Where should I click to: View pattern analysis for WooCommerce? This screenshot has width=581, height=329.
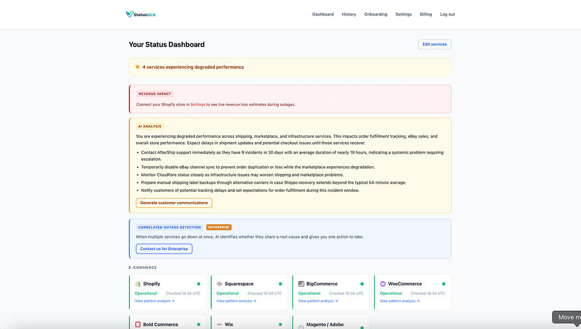coord(399,301)
